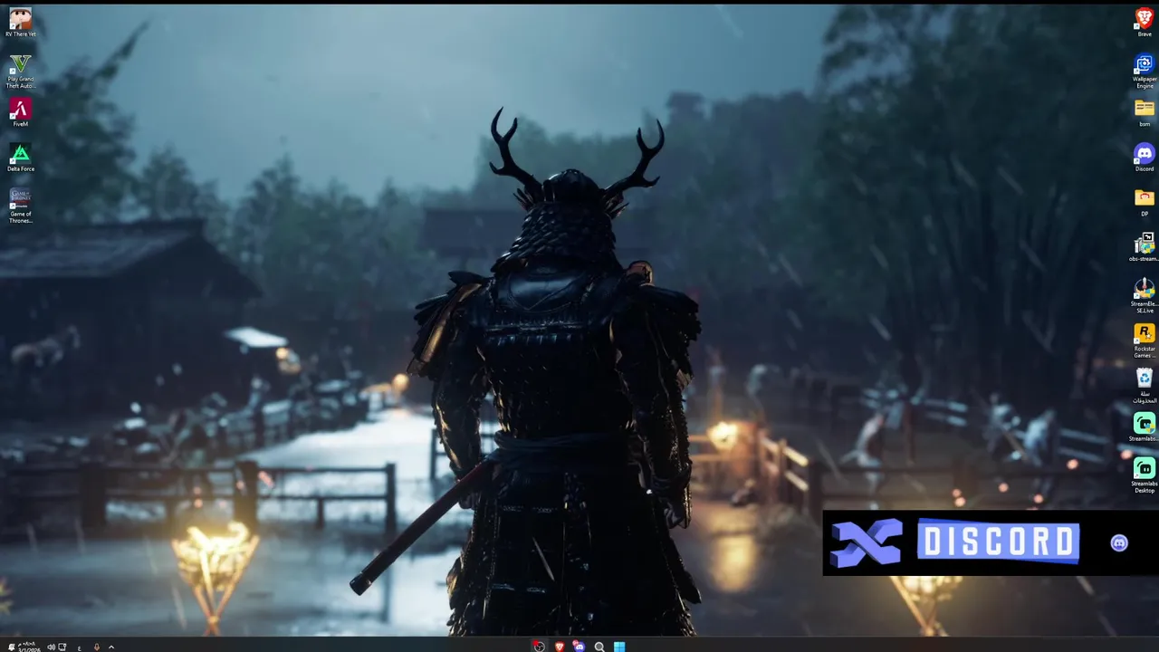Open the red-badged round app icon in taskbar
The width and height of the screenshot is (1159, 652).
tap(539, 647)
